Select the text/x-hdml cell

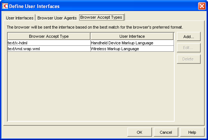[49, 43]
